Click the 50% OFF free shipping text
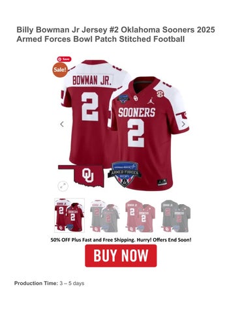This screenshot has width=242, height=313. (121, 240)
